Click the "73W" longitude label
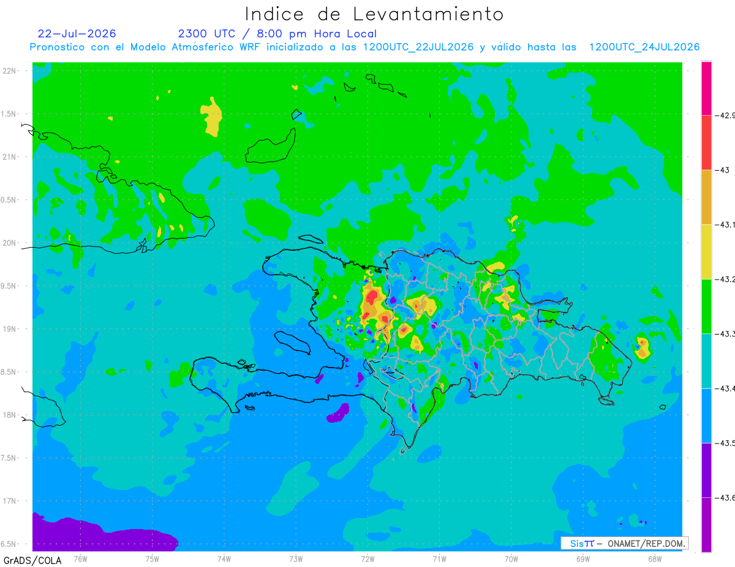Viewport: 735px width, 567px height. [296, 558]
